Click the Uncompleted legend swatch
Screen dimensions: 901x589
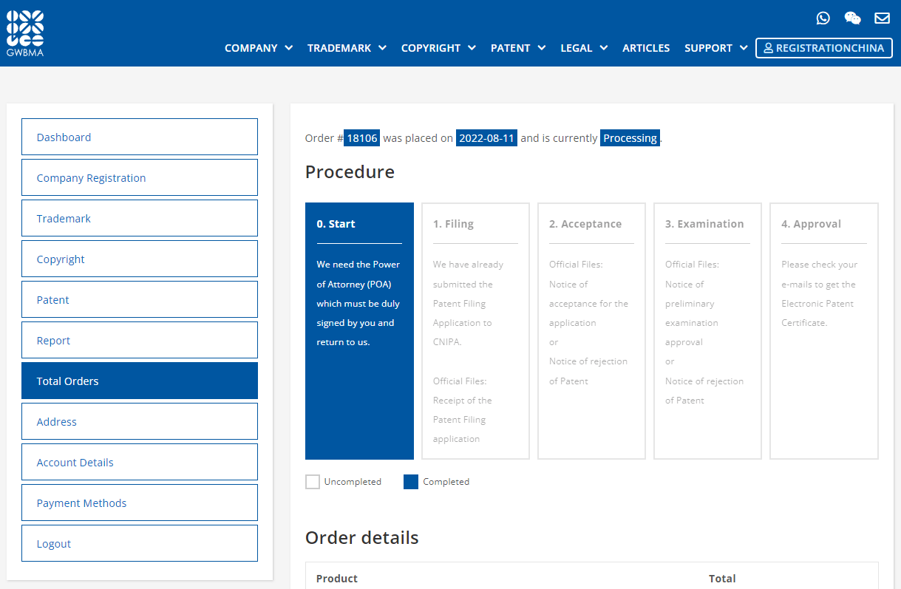[x=313, y=482]
